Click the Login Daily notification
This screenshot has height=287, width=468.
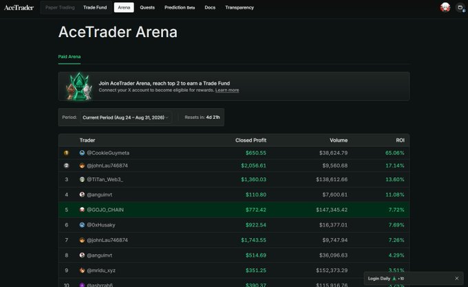(x=414, y=278)
